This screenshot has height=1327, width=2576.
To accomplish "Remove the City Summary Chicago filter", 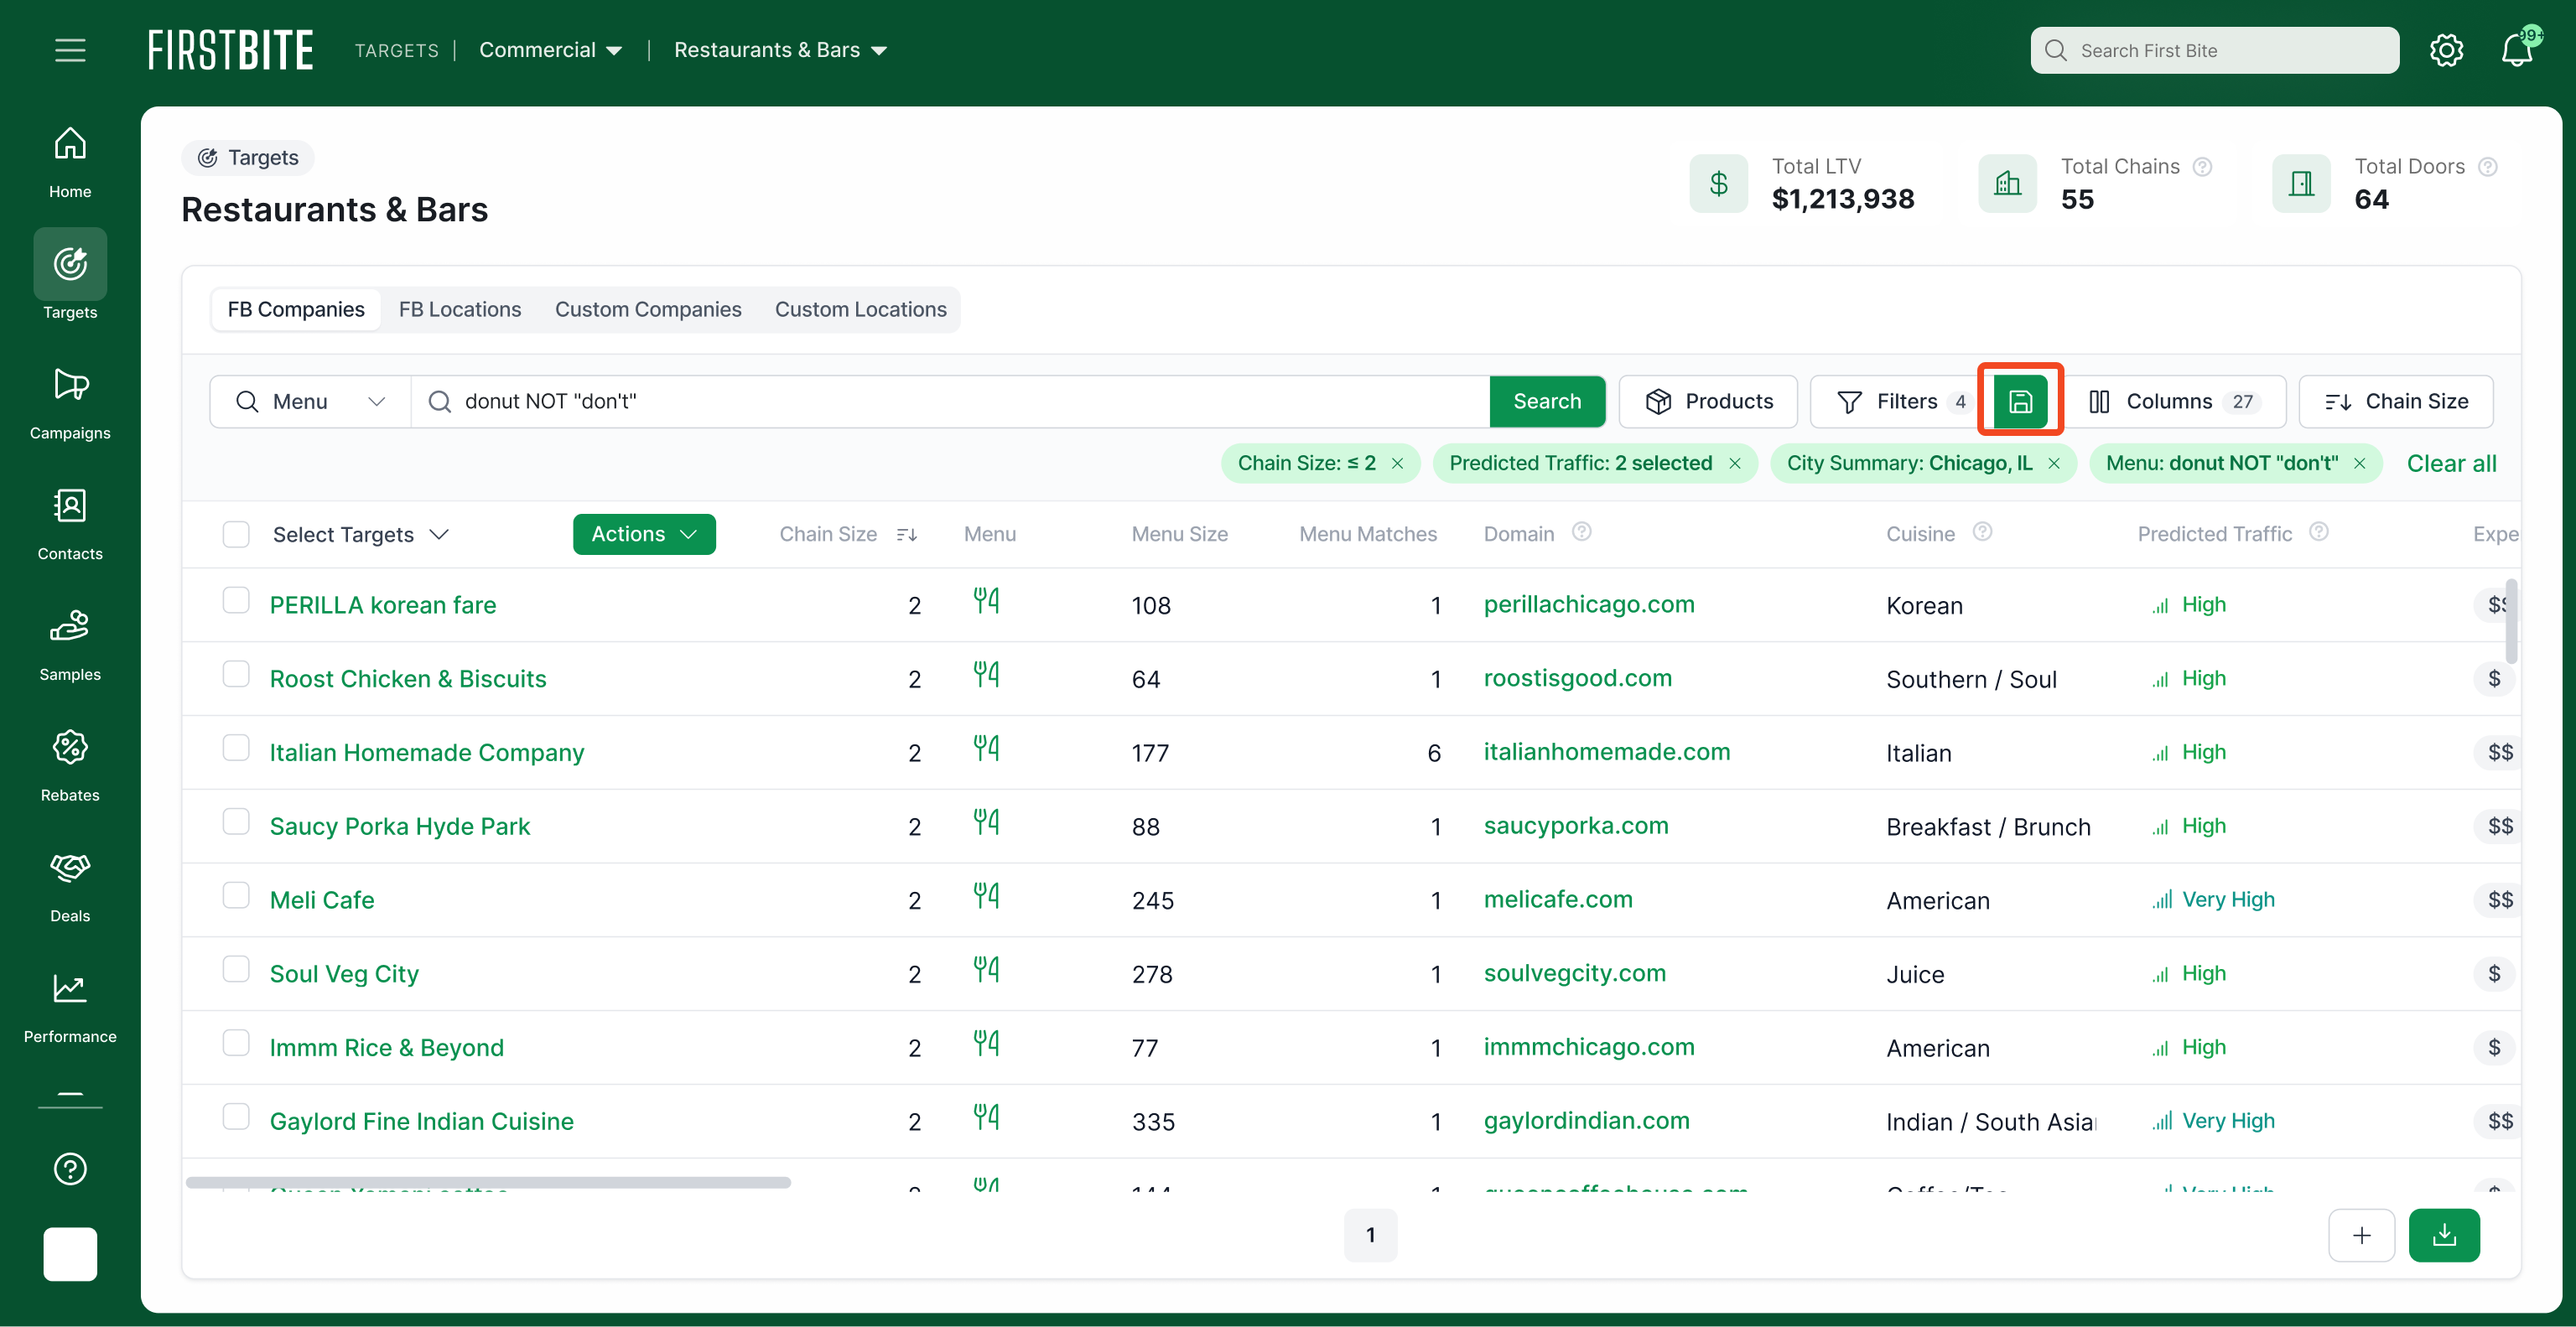I will coord(2053,463).
